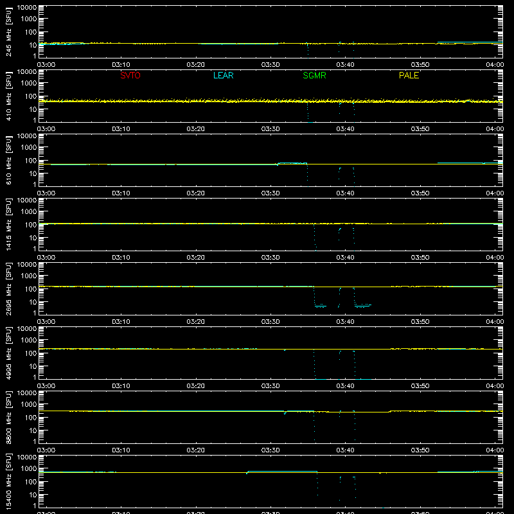Image resolution: width=514 pixels, height=514 pixels.
Task: Select the 410 MHz [SFU] axis title
Action: [9, 96]
